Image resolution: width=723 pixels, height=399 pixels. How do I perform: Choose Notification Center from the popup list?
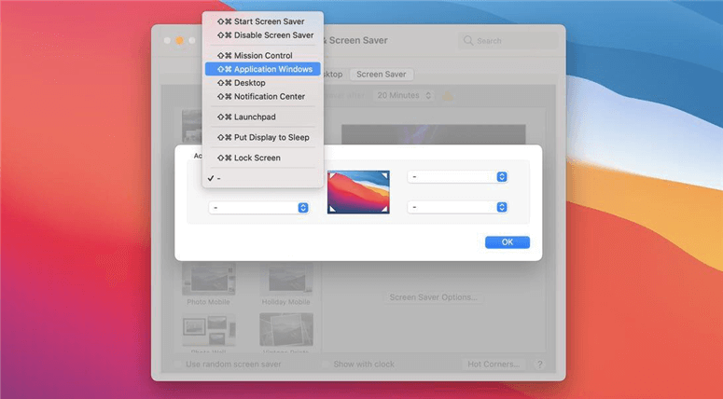point(263,96)
